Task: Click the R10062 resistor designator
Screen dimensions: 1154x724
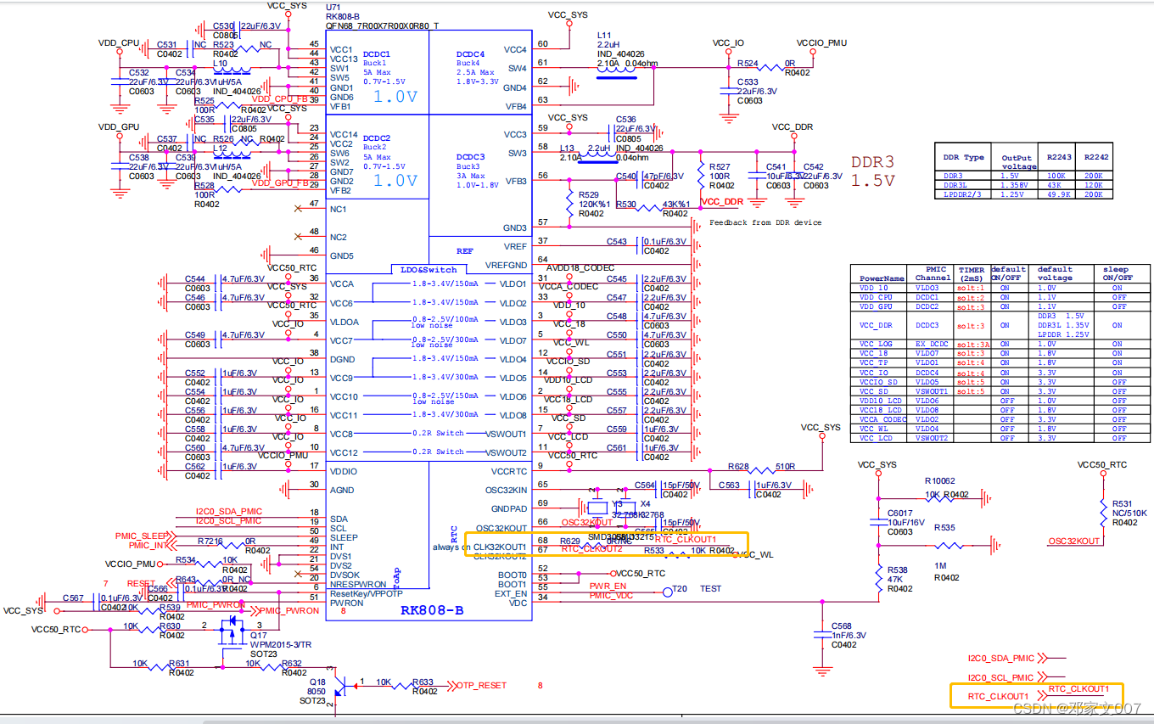Action: point(939,481)
